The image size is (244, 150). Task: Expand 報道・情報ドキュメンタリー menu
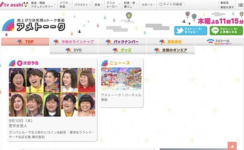tap(43, 5)
